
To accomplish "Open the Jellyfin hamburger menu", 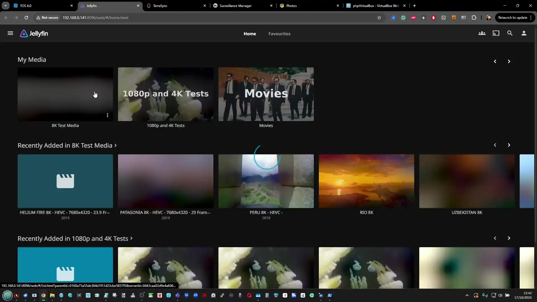I will pos(10,33).
